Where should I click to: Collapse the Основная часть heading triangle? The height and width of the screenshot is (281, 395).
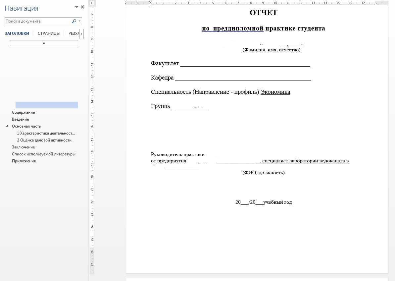[7, 126]
